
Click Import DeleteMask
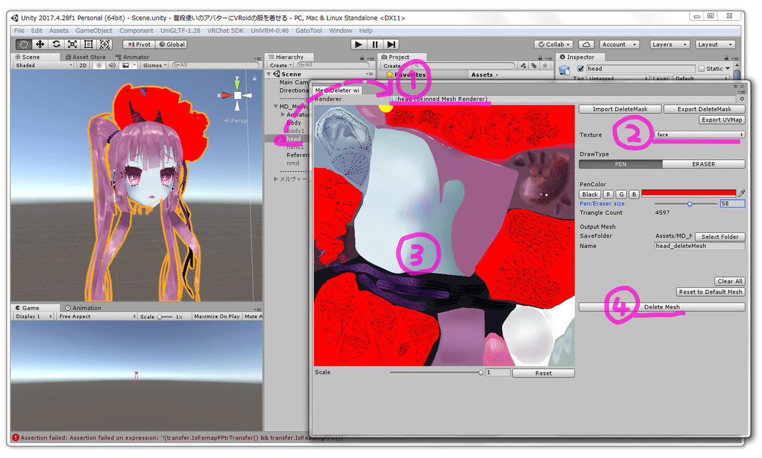point(620,109)
